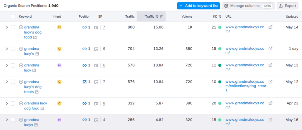Click Add to keyword list button
302x130 pixels.
point(198,6)
